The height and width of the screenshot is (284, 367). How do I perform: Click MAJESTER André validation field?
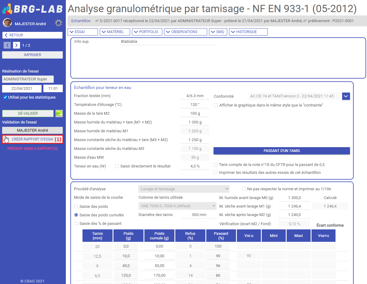pyautogui.click(x=32, y=130)
